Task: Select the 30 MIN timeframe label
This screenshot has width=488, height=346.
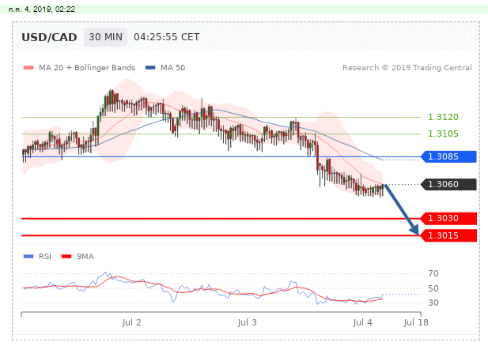Action: tap(105, 37)
